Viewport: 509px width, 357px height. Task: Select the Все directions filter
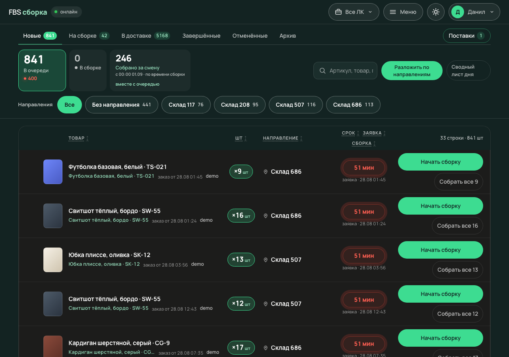70,105
